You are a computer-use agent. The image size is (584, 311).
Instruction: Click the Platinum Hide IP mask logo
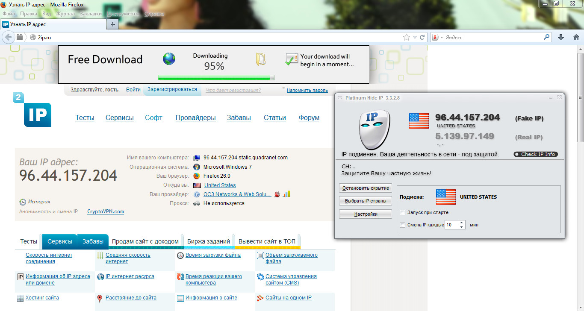tap(374, 129)
